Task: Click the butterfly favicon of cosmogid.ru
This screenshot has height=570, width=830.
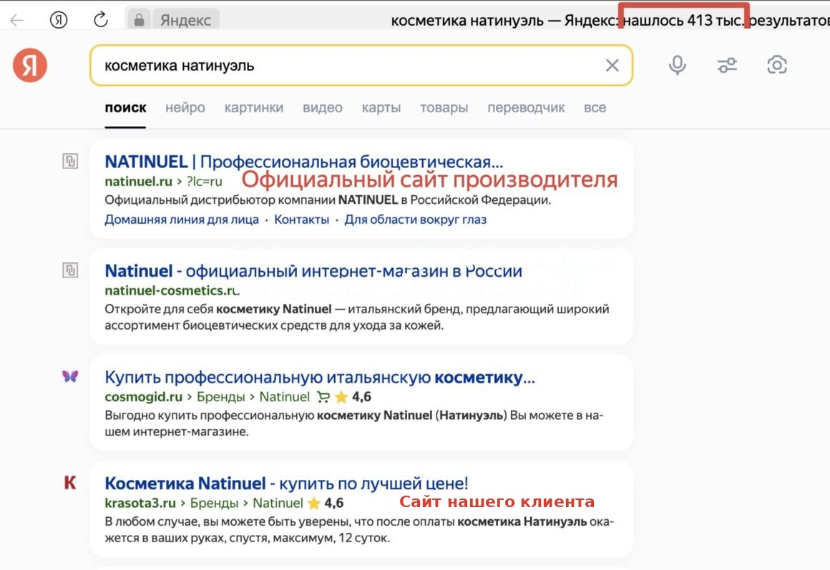Action: point(70,376)
